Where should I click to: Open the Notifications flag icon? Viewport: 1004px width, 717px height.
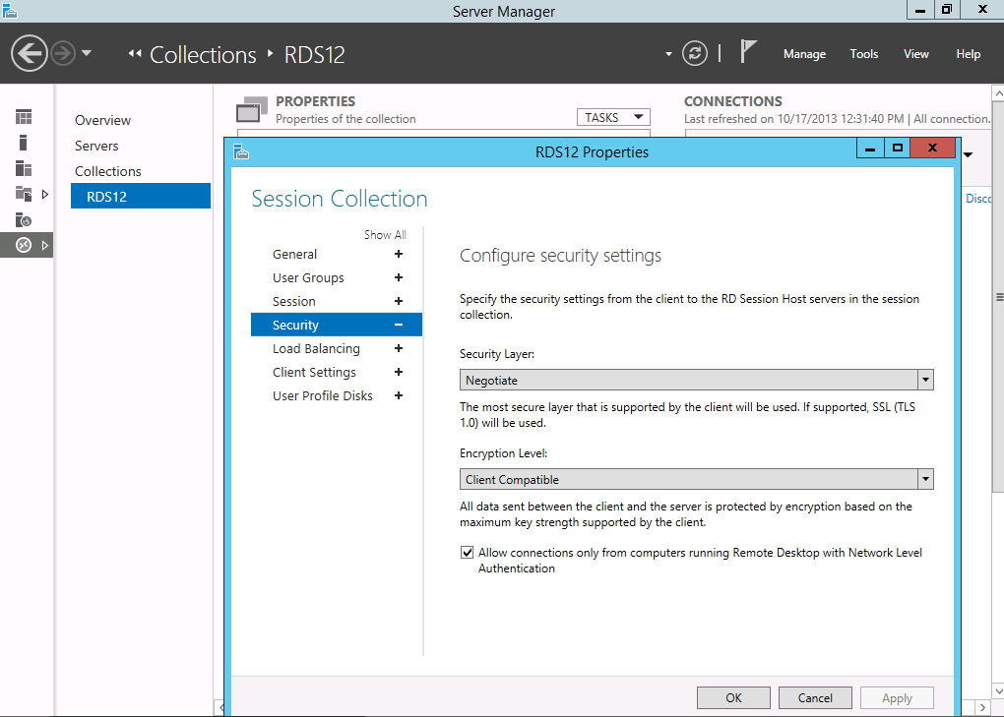point(748,52)
